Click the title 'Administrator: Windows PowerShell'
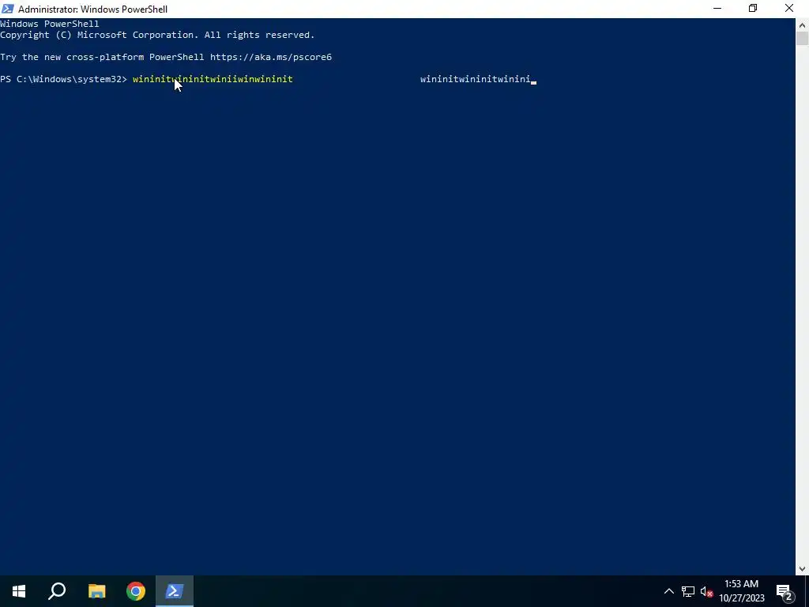 click(x=93, y=9)
